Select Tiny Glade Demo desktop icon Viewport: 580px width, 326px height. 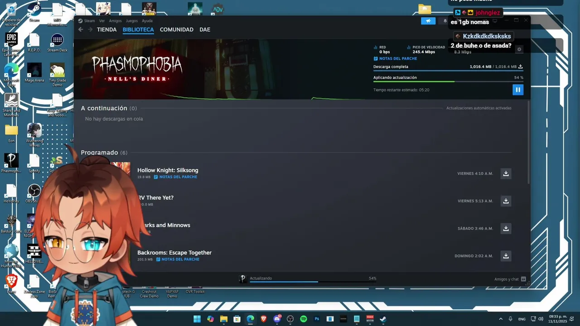(57, 75)
